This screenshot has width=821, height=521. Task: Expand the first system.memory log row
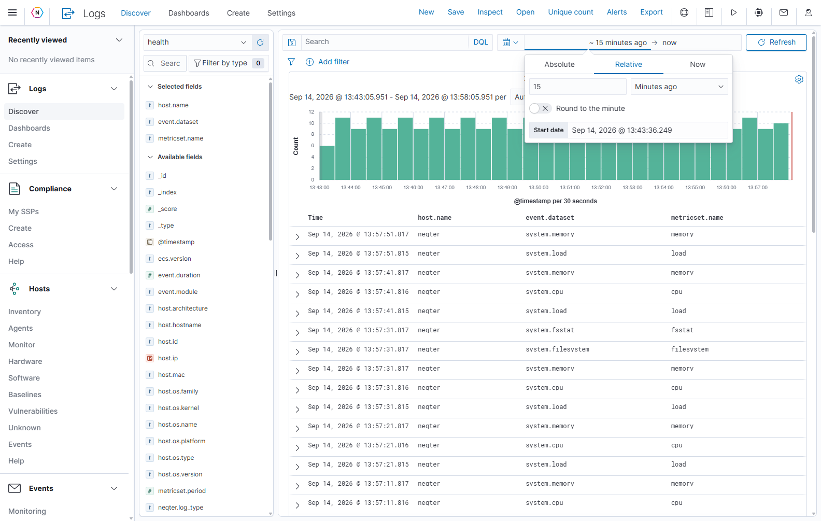(x=298, y=236)
